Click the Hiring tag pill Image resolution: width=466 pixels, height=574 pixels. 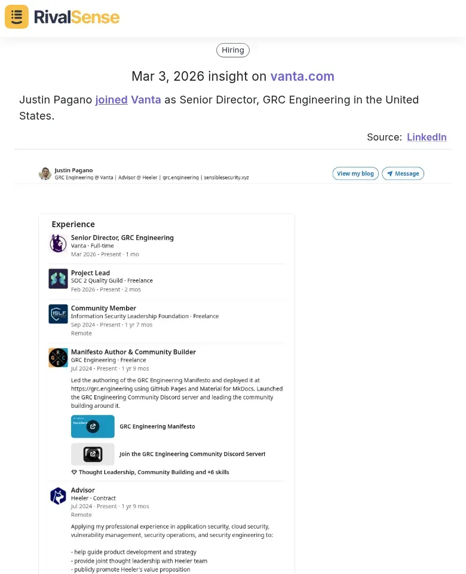pyautogui.click(x=232, y=50)
